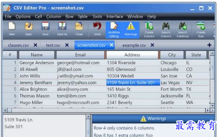Open the Row menu

pyautogui.click(x=69, y=17)
